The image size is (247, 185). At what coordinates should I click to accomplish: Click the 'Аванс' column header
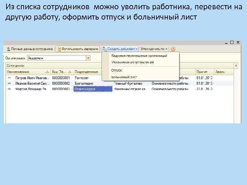click(x=224, y=72)
